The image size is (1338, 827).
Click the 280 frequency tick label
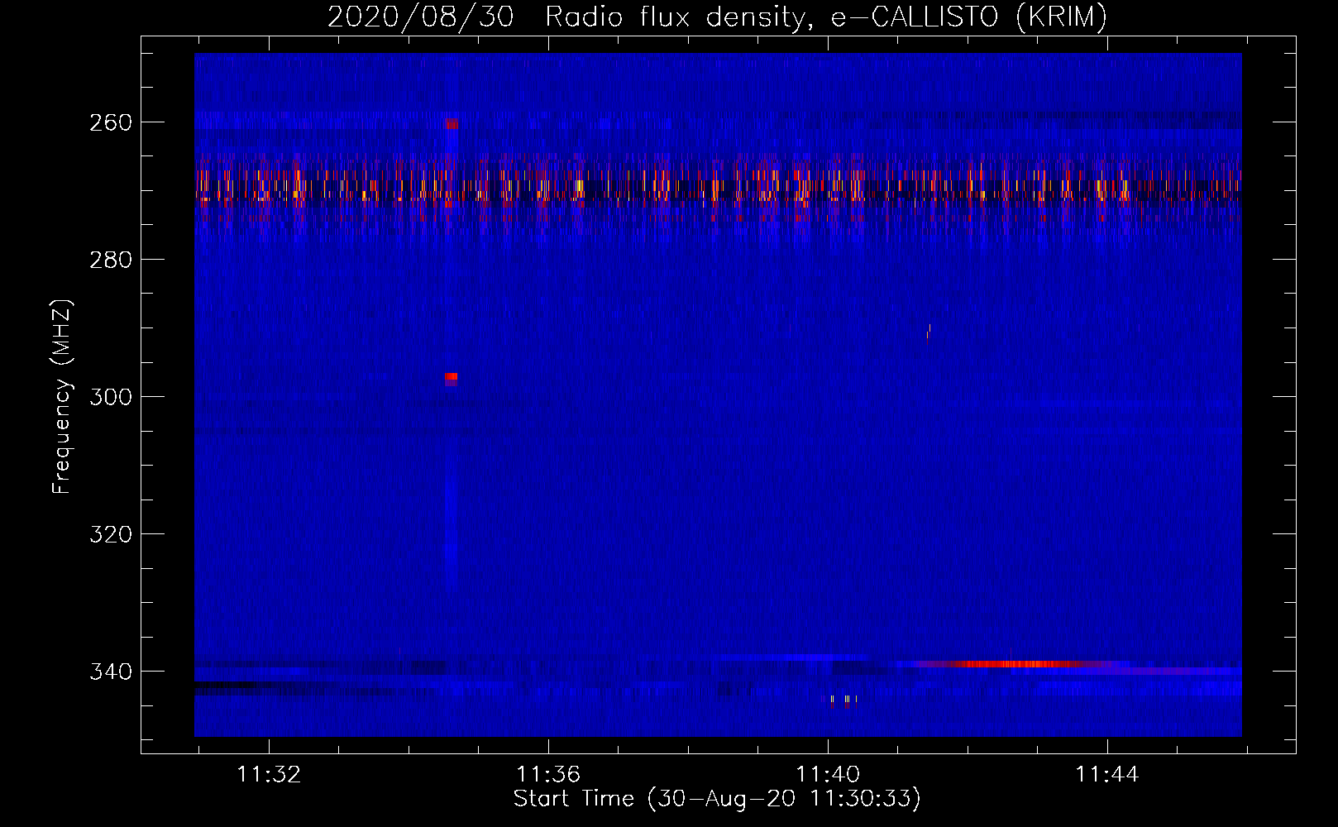pos(111,260)
